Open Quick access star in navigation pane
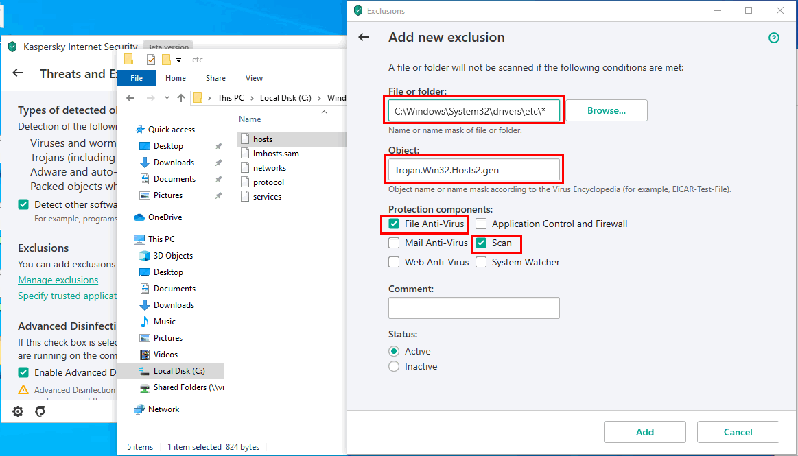Viewport: 798px width, 456px height. [140, 130]
